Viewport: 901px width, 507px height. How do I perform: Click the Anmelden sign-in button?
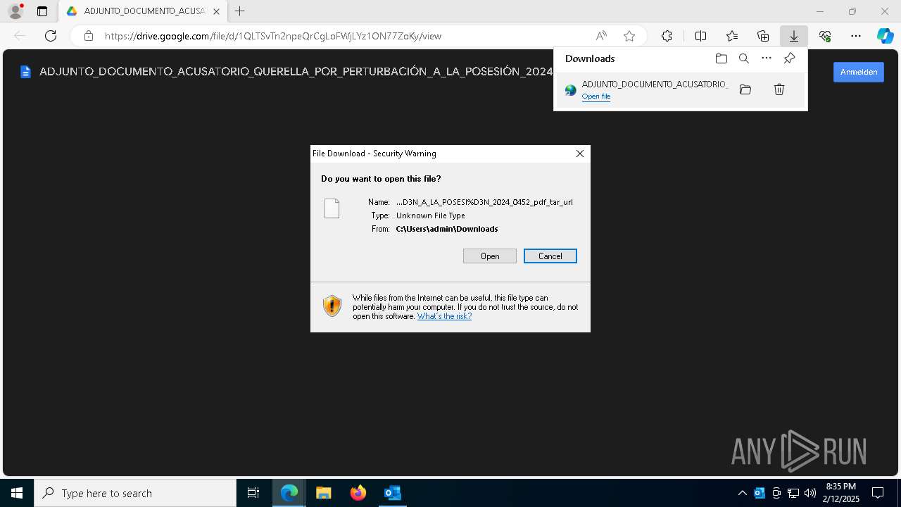click(859, 72)
